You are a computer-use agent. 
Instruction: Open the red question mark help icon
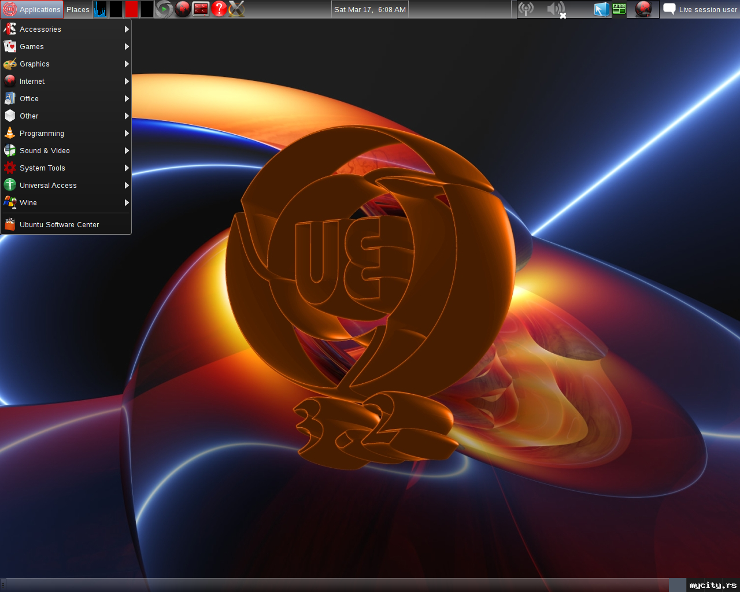[x=219, y=9]
